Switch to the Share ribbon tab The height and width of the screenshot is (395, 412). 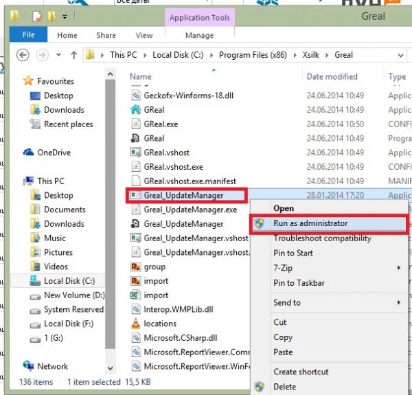point(106,35)
